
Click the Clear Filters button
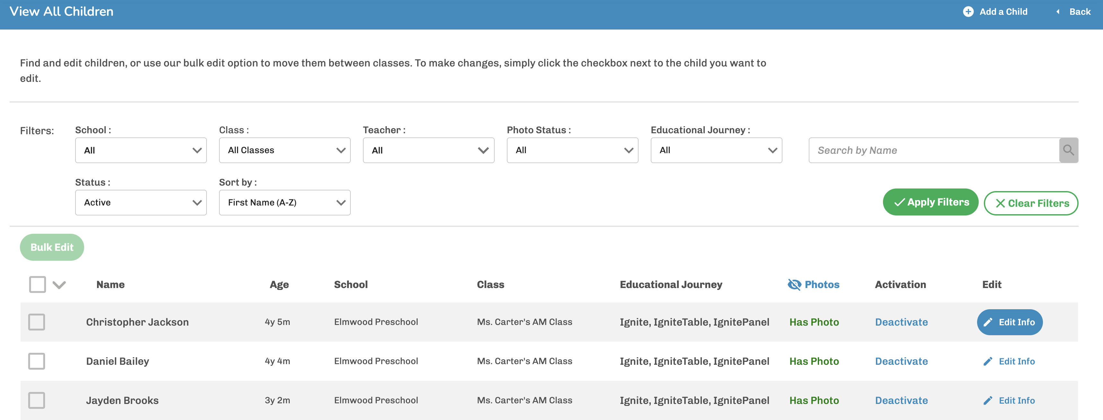(1031, 203)
